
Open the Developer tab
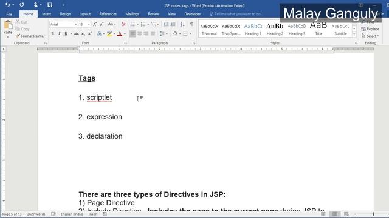pos(193,14)
